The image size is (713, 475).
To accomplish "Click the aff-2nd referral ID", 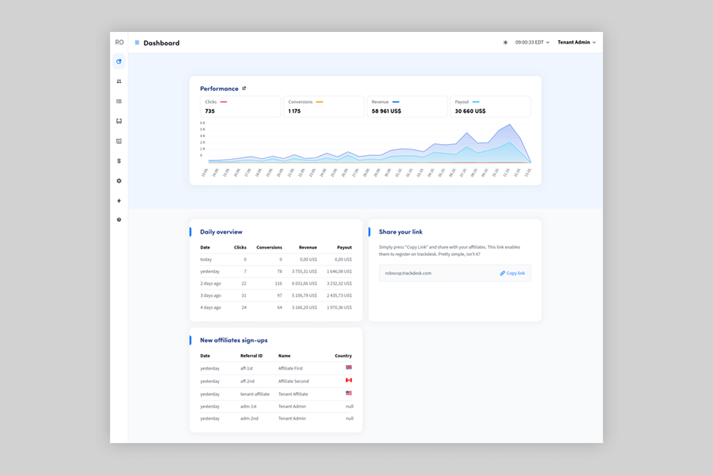I will click(x=247, y=381).
